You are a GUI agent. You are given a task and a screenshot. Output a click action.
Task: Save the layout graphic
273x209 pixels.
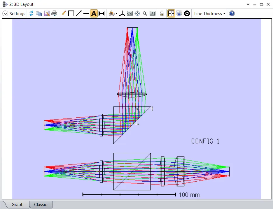tap(47, 14)
